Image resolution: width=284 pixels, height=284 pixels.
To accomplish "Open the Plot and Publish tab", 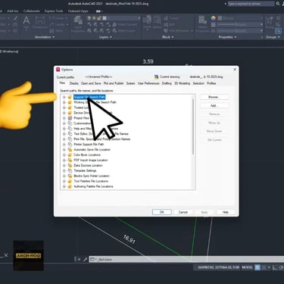I will [x=114, y=83].
